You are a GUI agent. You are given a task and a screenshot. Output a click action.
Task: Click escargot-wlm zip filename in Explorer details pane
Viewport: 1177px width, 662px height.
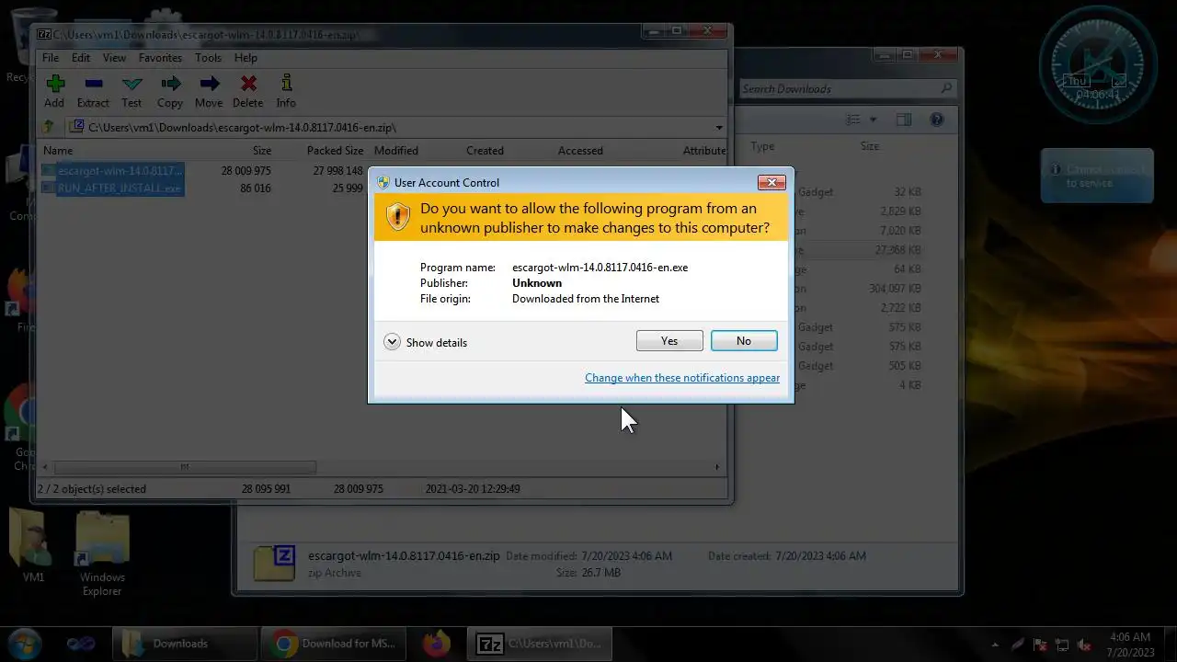click(404, 556)
